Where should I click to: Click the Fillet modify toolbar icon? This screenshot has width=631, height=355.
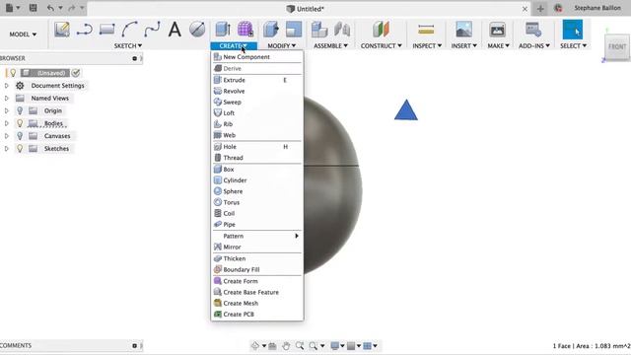click(x=294, y=30)
